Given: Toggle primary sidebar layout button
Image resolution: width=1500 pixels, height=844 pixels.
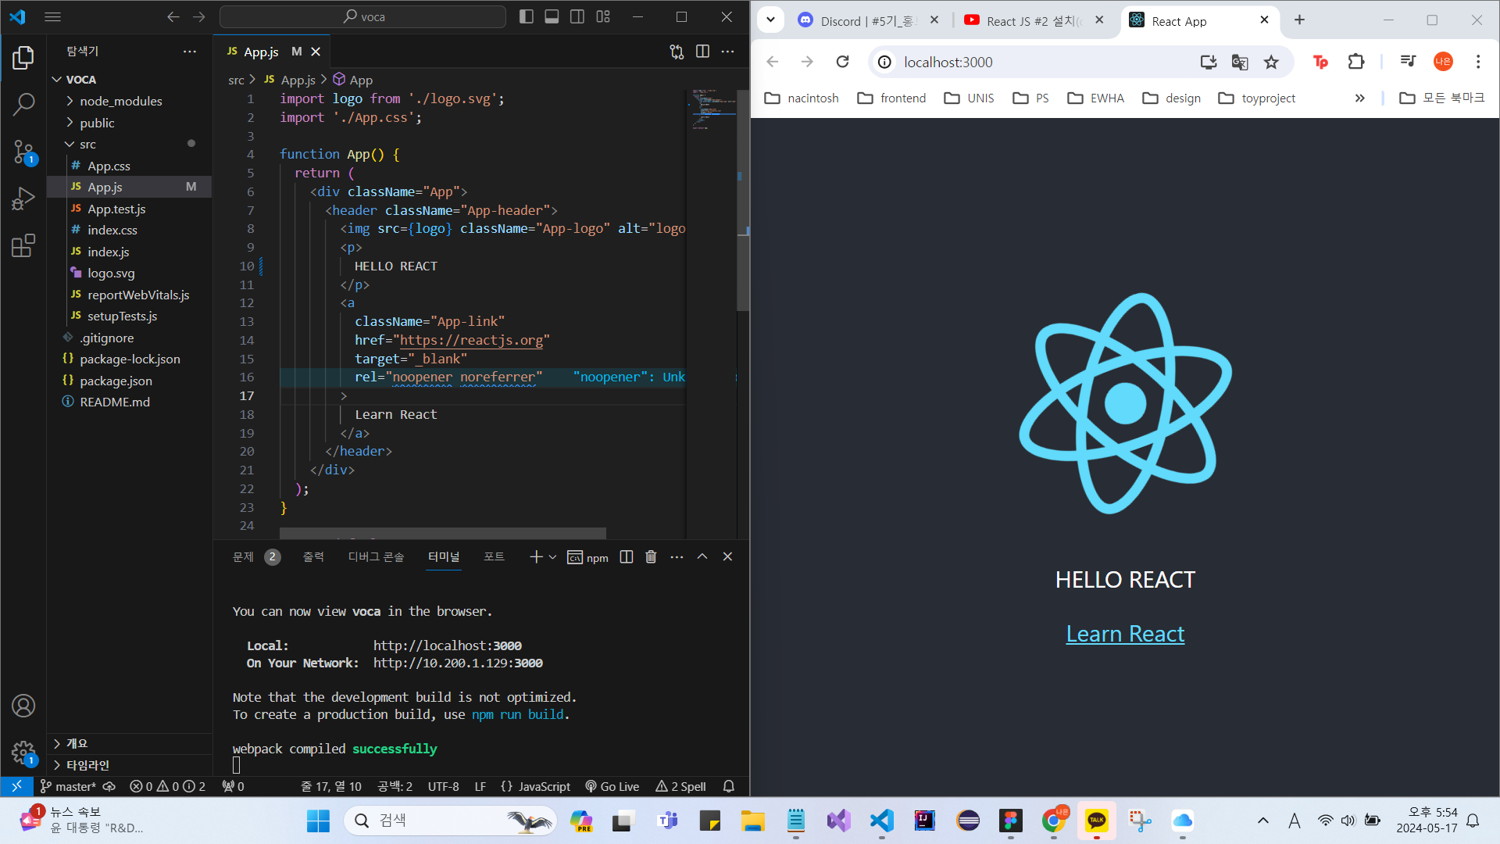Looking at the screenshot, I should (526, 16).
